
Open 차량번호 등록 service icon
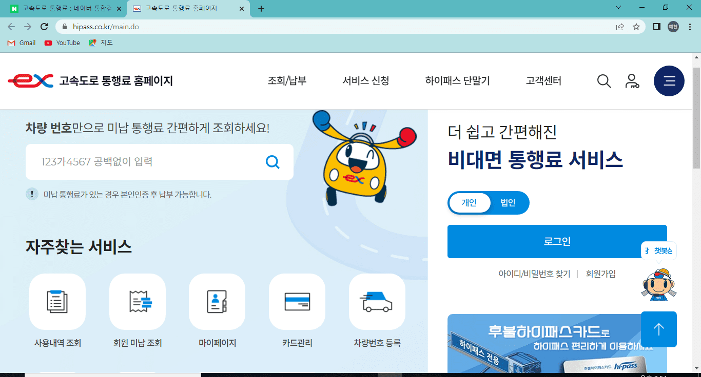tap(377, 302)
